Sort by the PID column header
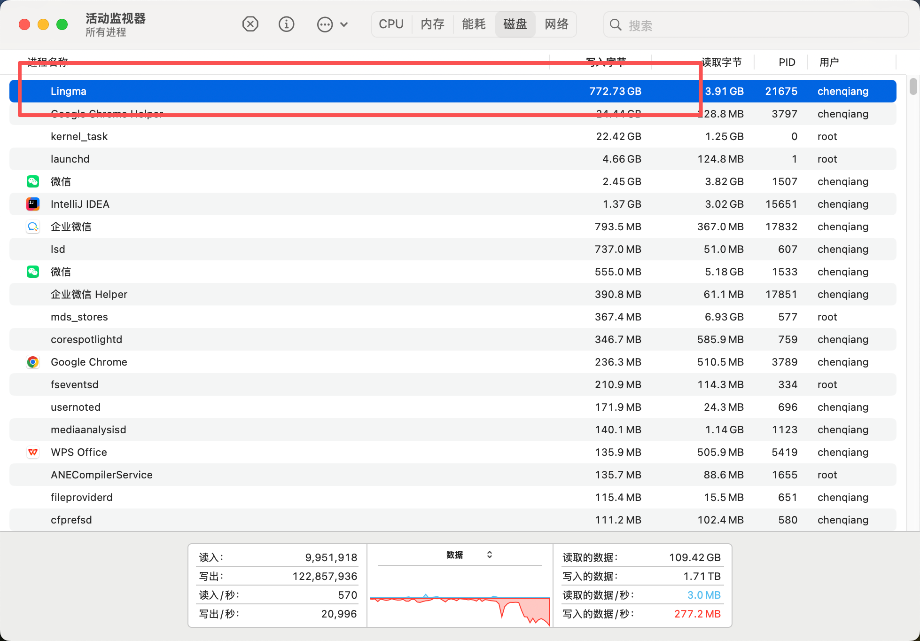This screenshot has height=641, width=920. point(787,62)
